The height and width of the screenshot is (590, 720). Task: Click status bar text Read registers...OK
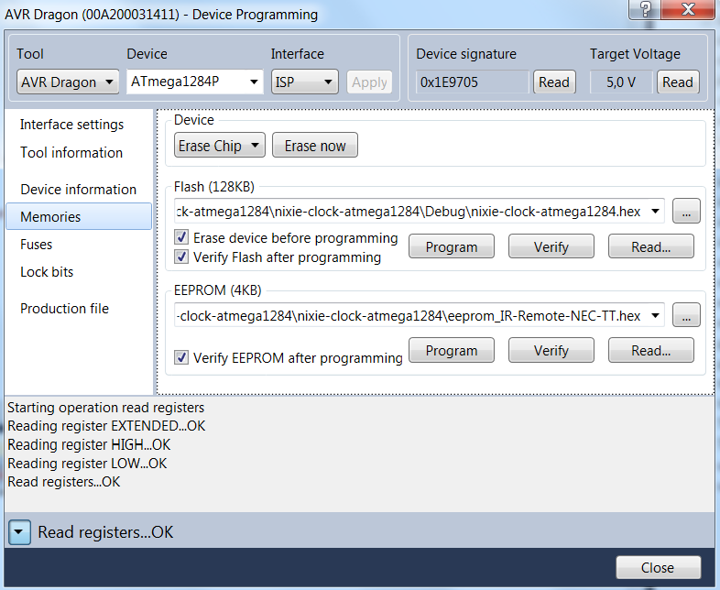pyautogui.click(x=105, y=532)
